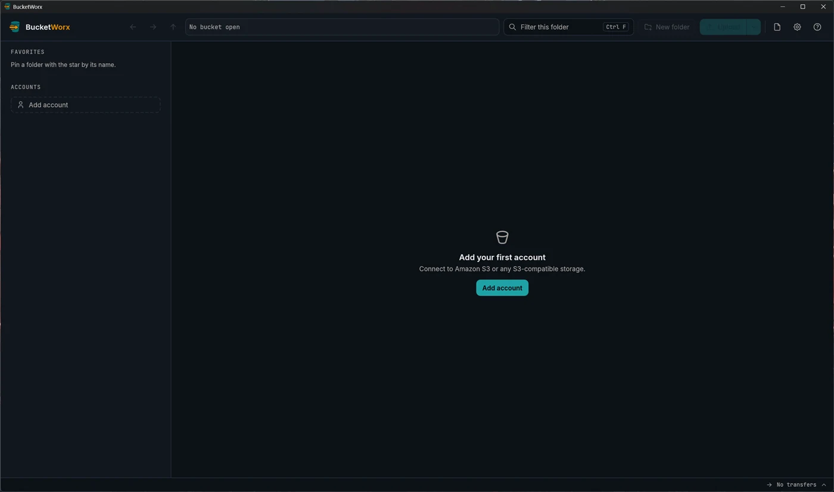Screen dimensions: 834x492
Task: Open help with the question mark icon
Action: click(x=817, y=27)
